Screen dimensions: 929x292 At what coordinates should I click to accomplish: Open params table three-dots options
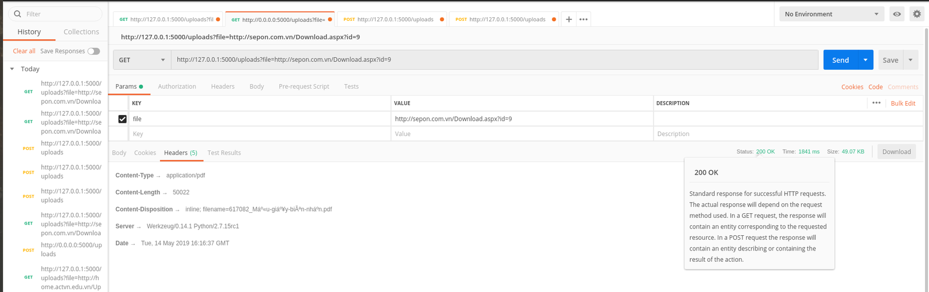[x=876, y=103]
